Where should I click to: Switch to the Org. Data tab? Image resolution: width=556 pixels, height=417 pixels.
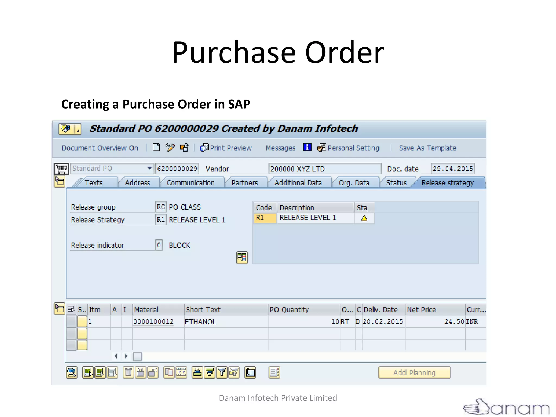click(354, 183)
